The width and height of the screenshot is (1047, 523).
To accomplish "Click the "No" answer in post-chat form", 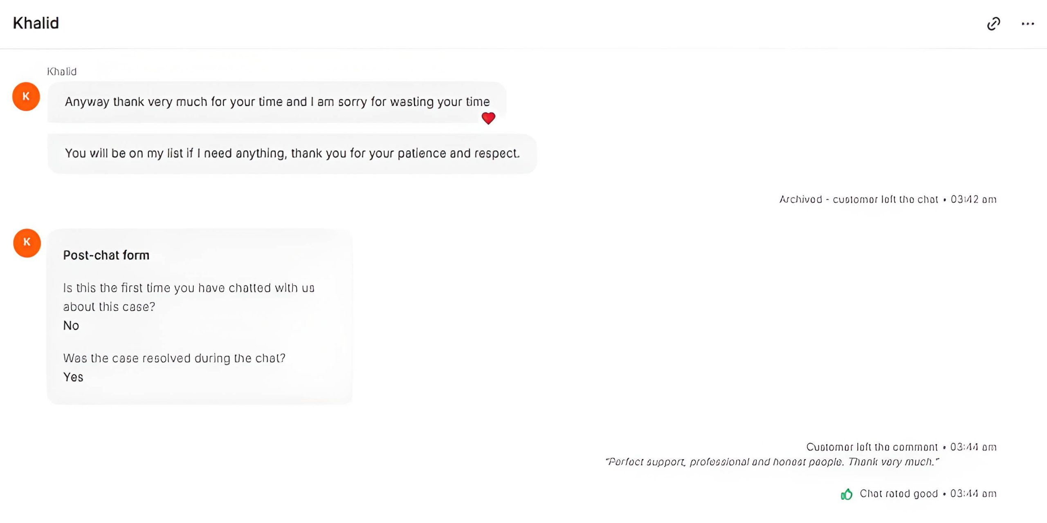I will 71,326.
